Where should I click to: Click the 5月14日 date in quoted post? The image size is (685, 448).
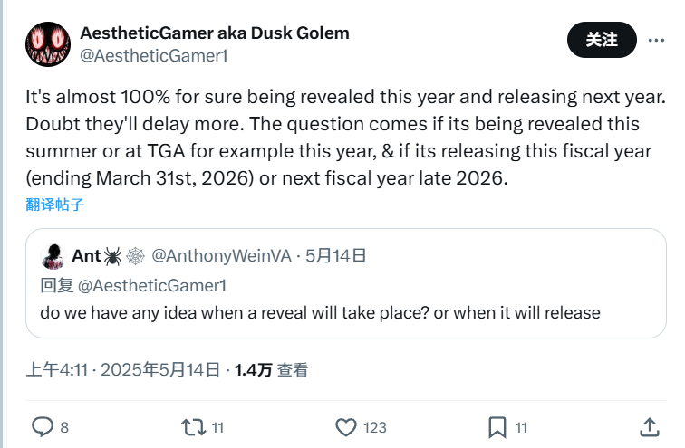click(x=335, y=255)
